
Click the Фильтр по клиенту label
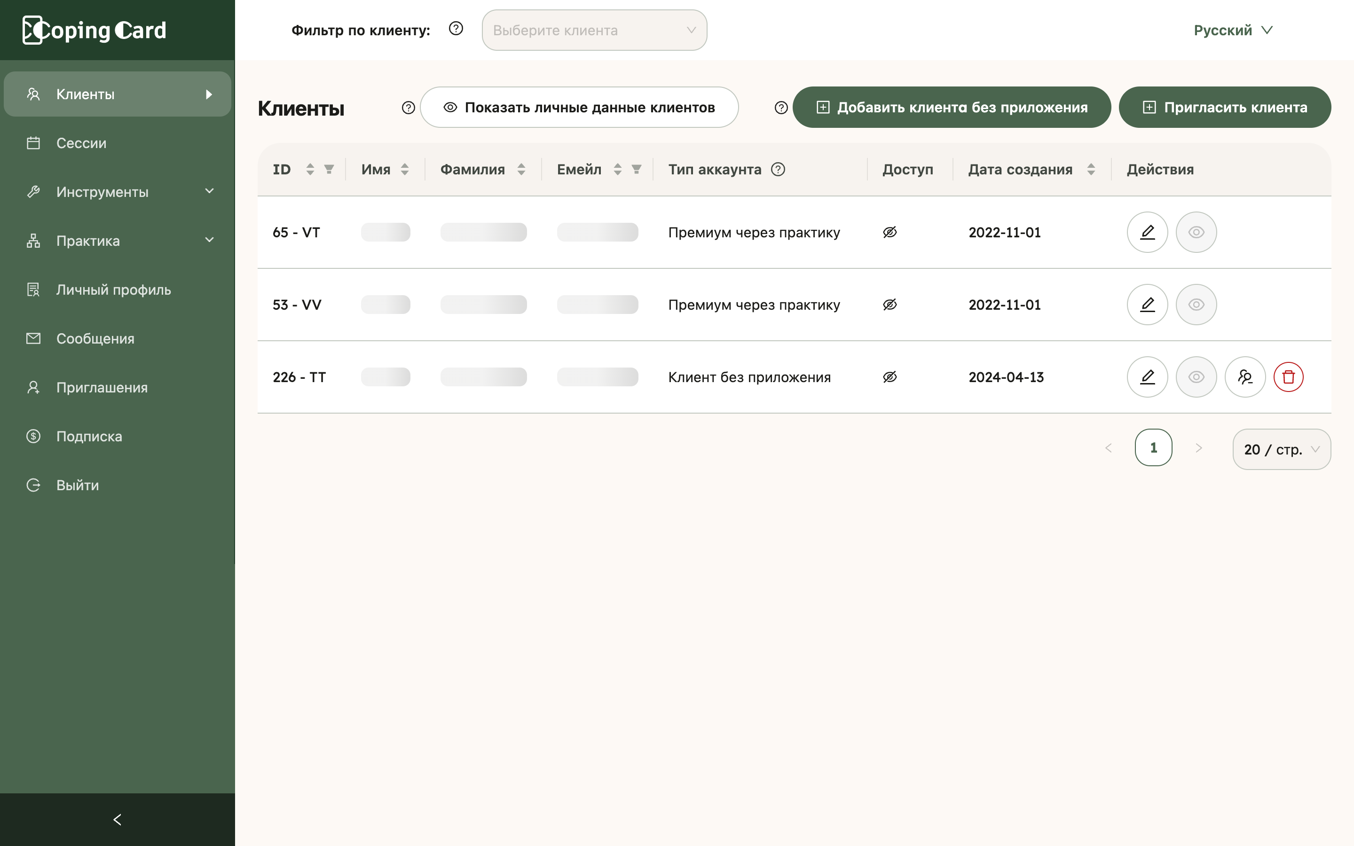coord(361,30)
